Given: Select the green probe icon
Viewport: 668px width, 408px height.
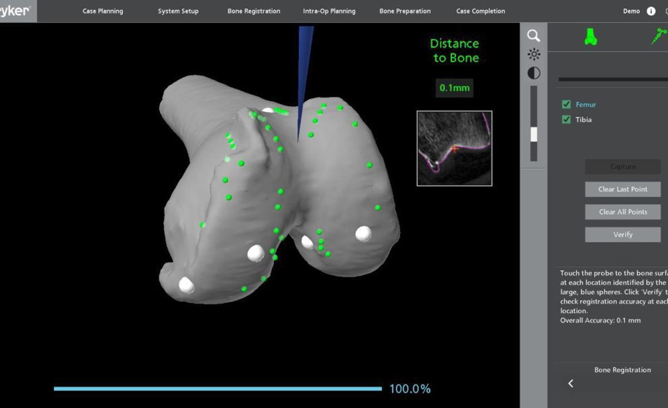Looking at the screenshot, I should [659, 37].
